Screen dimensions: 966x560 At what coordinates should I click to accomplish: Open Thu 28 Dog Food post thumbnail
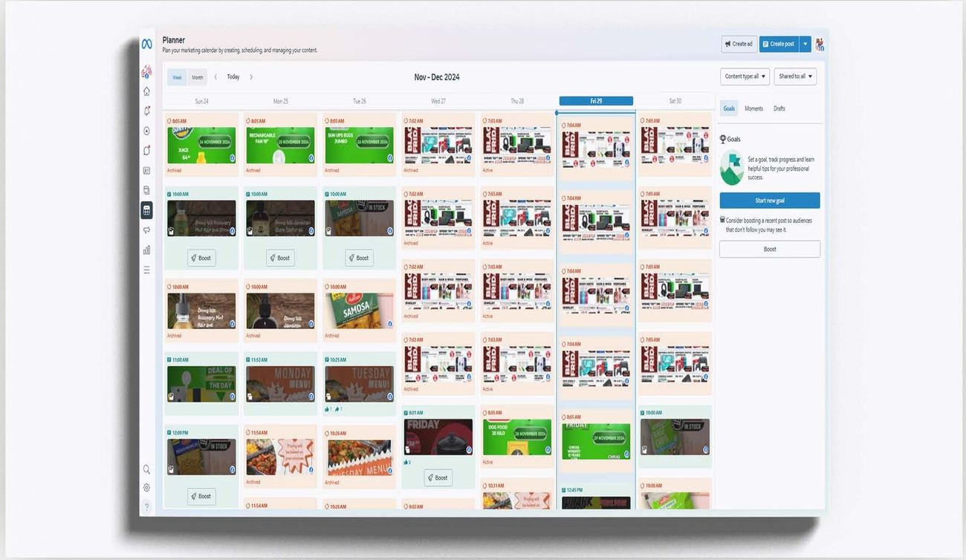point(517,437)
